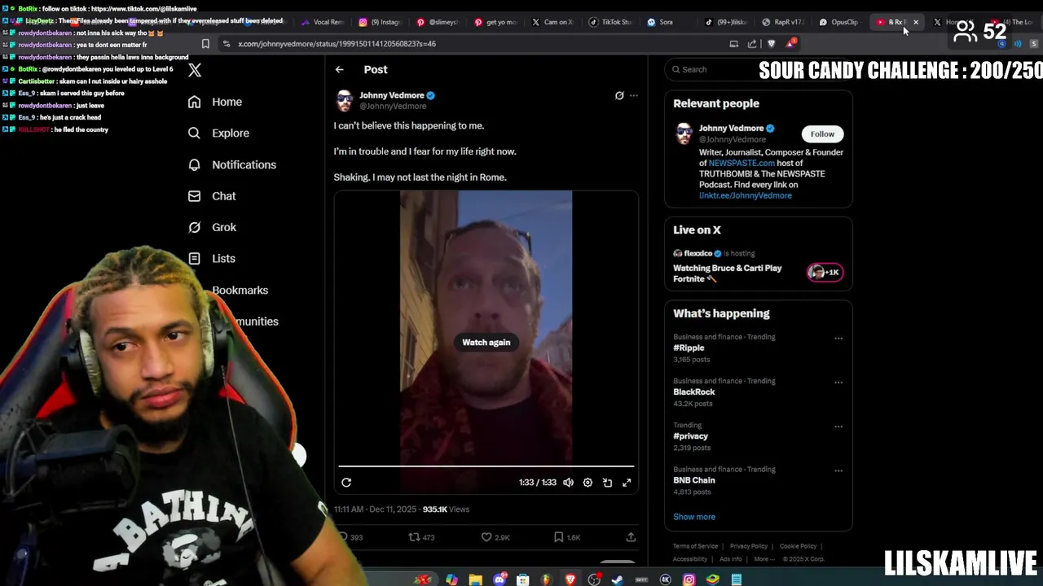Follow Johnny Vedmore

click(x=822, y=133)
